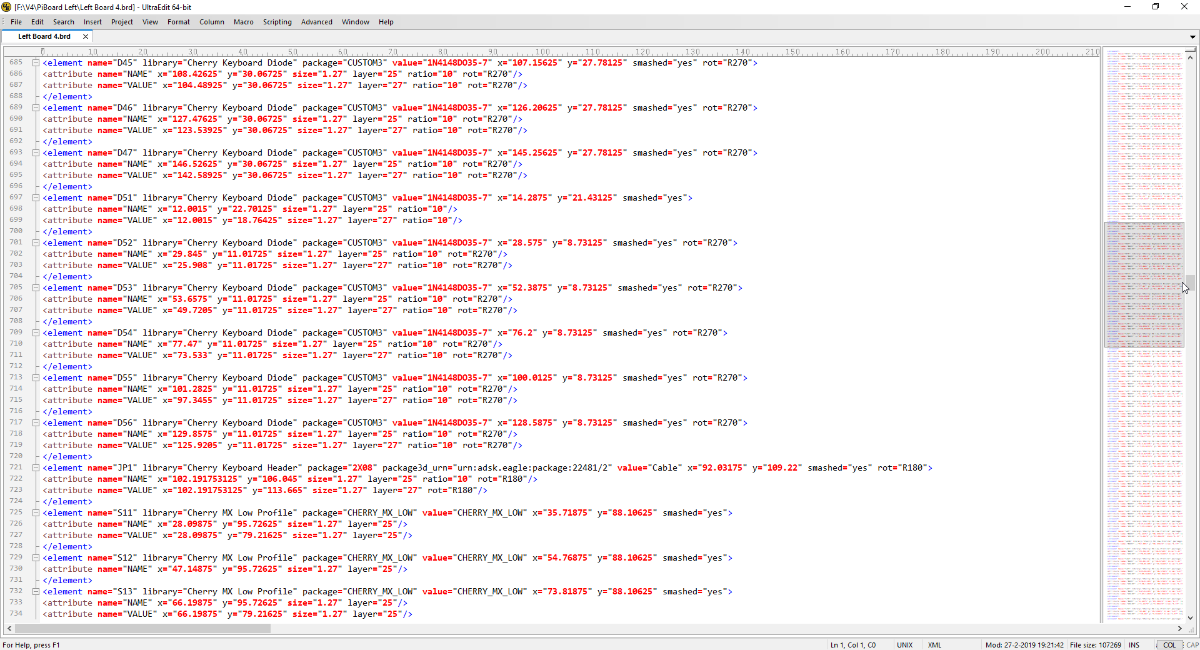
Task: Collapse the D53 element fold at line 705
Action: point(36,288)
